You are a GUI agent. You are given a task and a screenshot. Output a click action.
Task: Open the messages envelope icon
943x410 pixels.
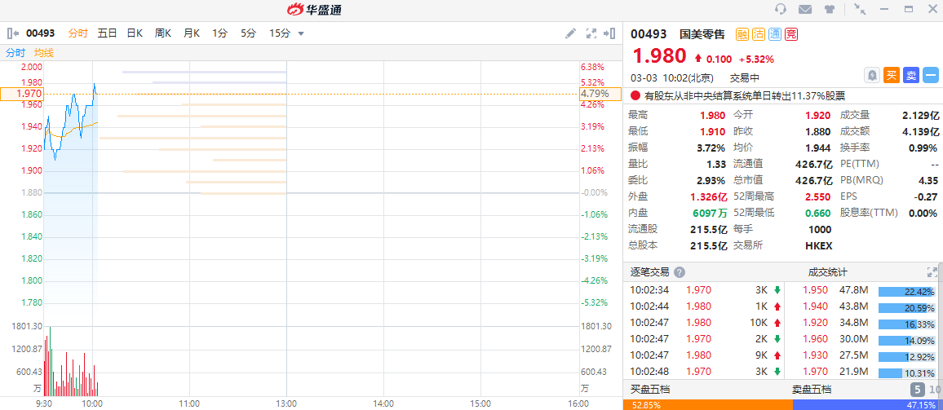pos(805,9)
